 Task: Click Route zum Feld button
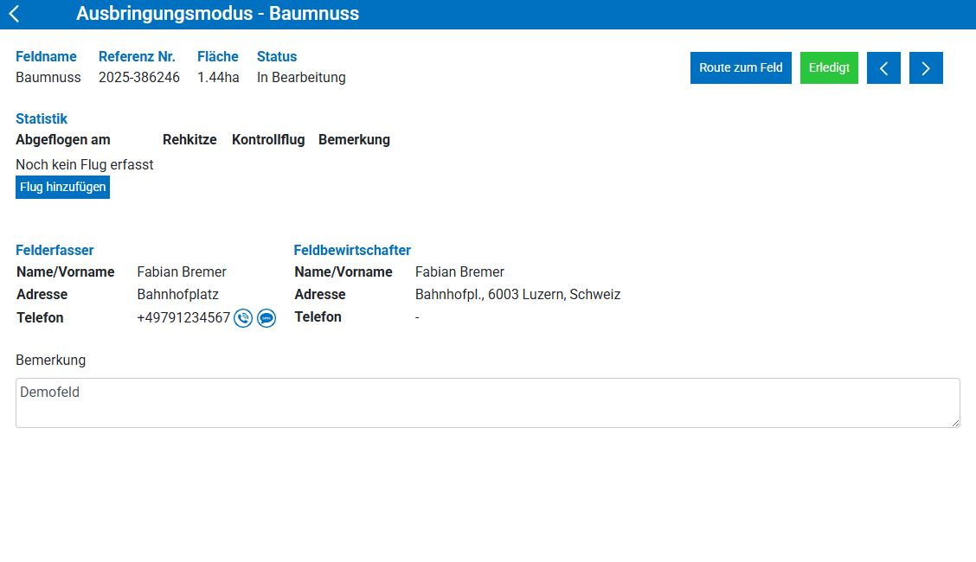tap(741, 68)
